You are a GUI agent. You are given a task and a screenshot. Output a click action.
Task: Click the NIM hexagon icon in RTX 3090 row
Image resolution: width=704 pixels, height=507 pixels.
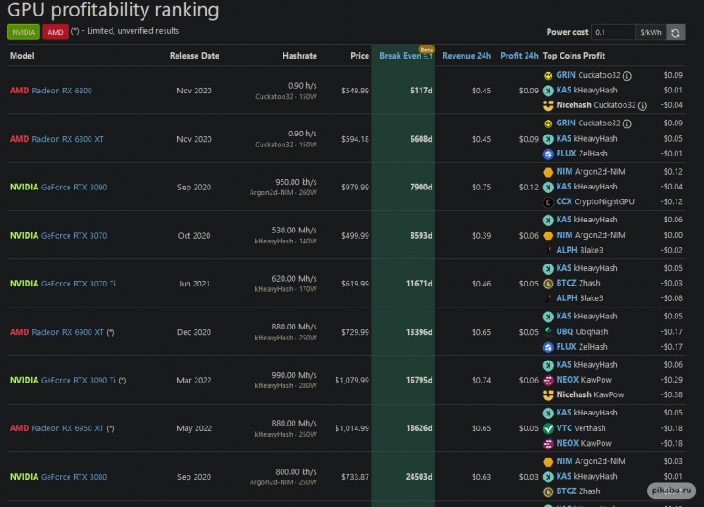[x=548, y=171]
